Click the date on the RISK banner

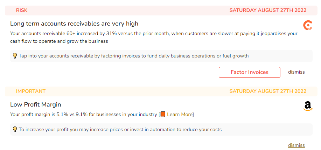click(x=268, y=11)
